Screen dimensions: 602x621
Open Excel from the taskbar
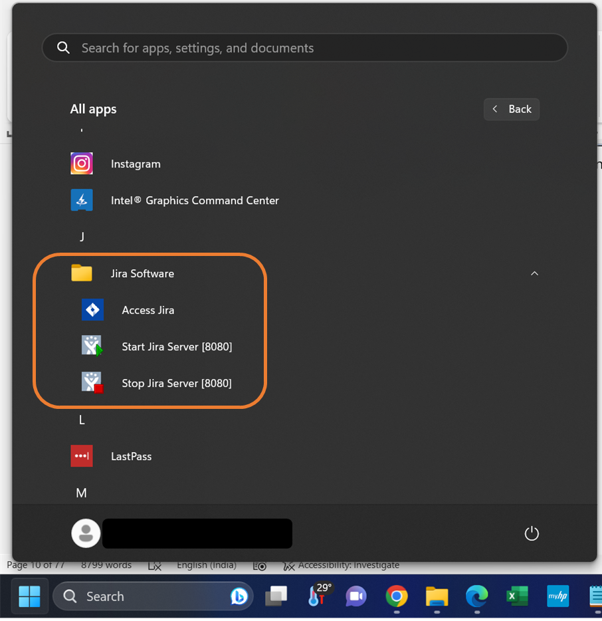coord(518,596)
